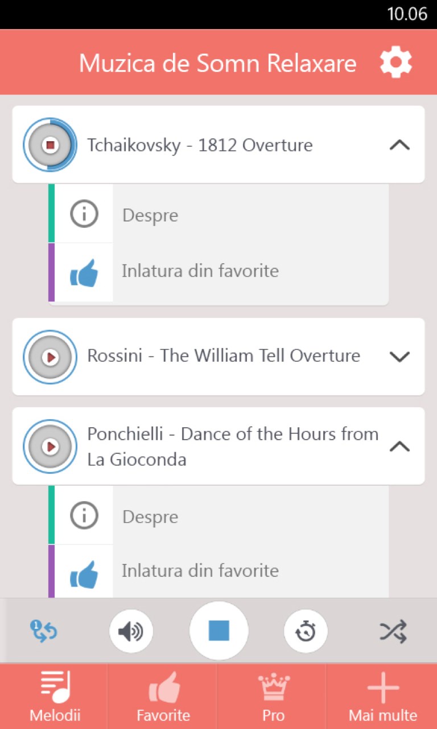Play Rossini - The William Tell Overture

click(50, 357)
